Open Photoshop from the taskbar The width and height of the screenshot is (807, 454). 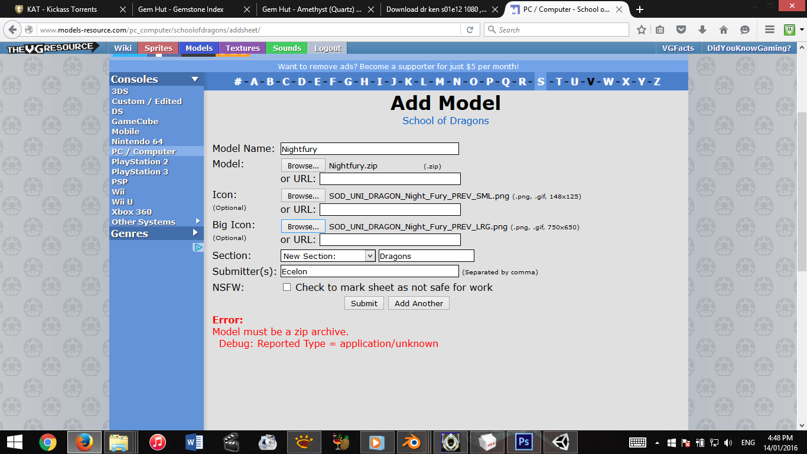click(523, 442)
